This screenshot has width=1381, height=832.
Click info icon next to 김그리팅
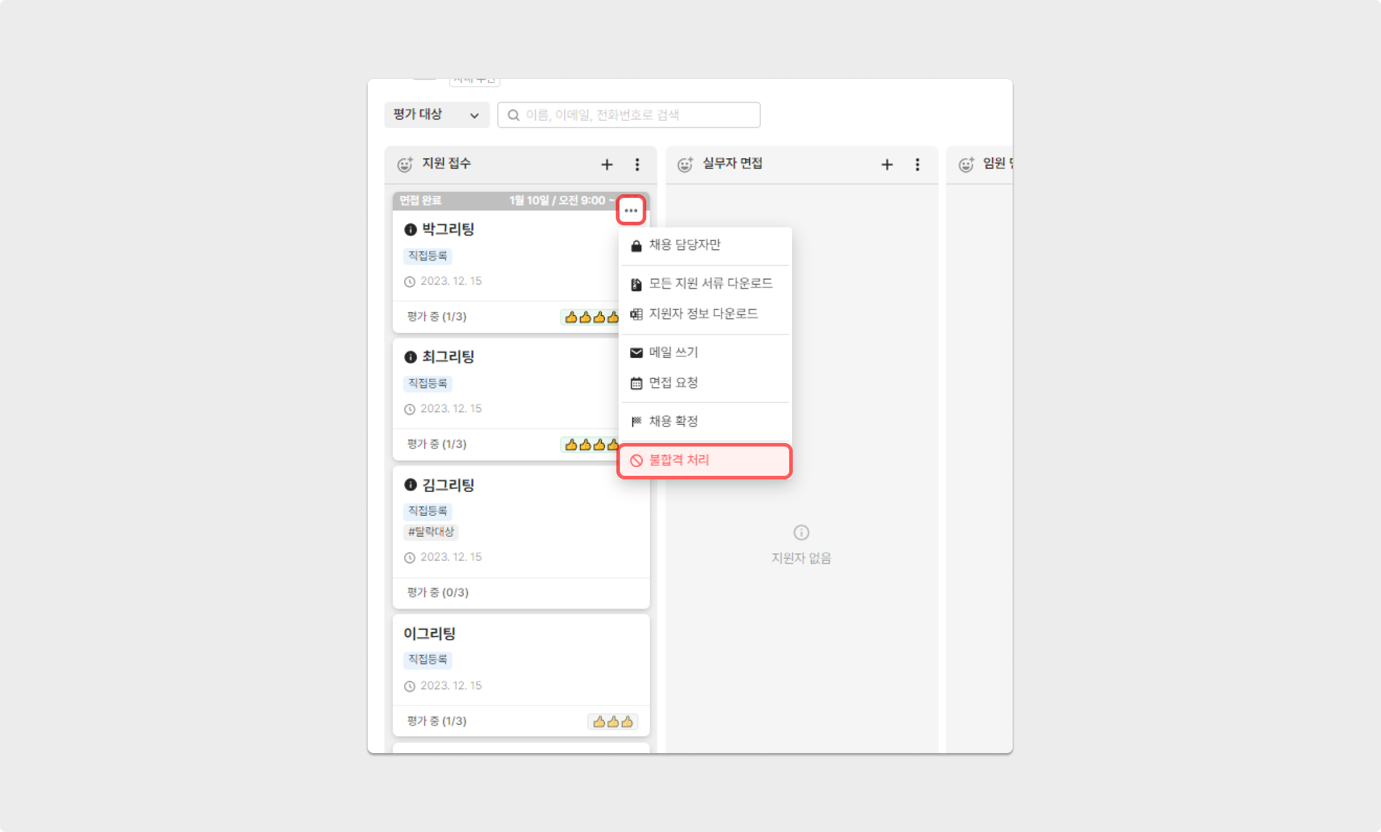410,485
